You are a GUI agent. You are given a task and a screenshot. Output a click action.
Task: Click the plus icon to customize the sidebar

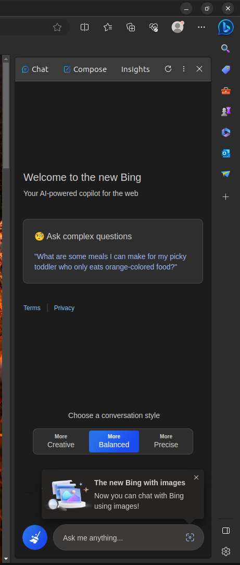coord(225,196)
